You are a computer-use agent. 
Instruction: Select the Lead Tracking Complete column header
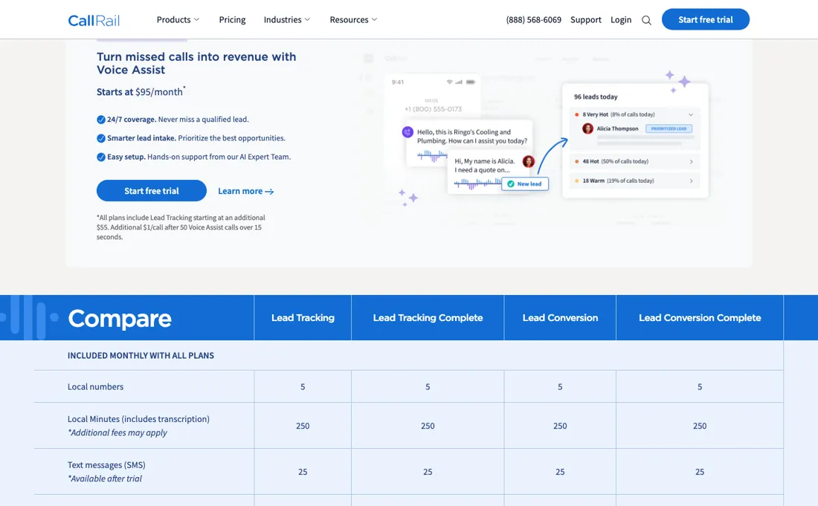[x=428, y=318]
